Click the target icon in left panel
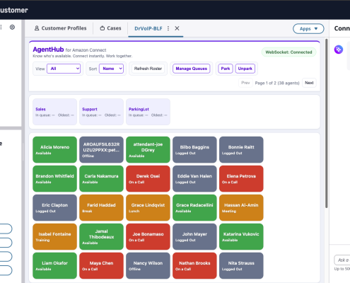This screenshot has height=283, width=350. 12,27
